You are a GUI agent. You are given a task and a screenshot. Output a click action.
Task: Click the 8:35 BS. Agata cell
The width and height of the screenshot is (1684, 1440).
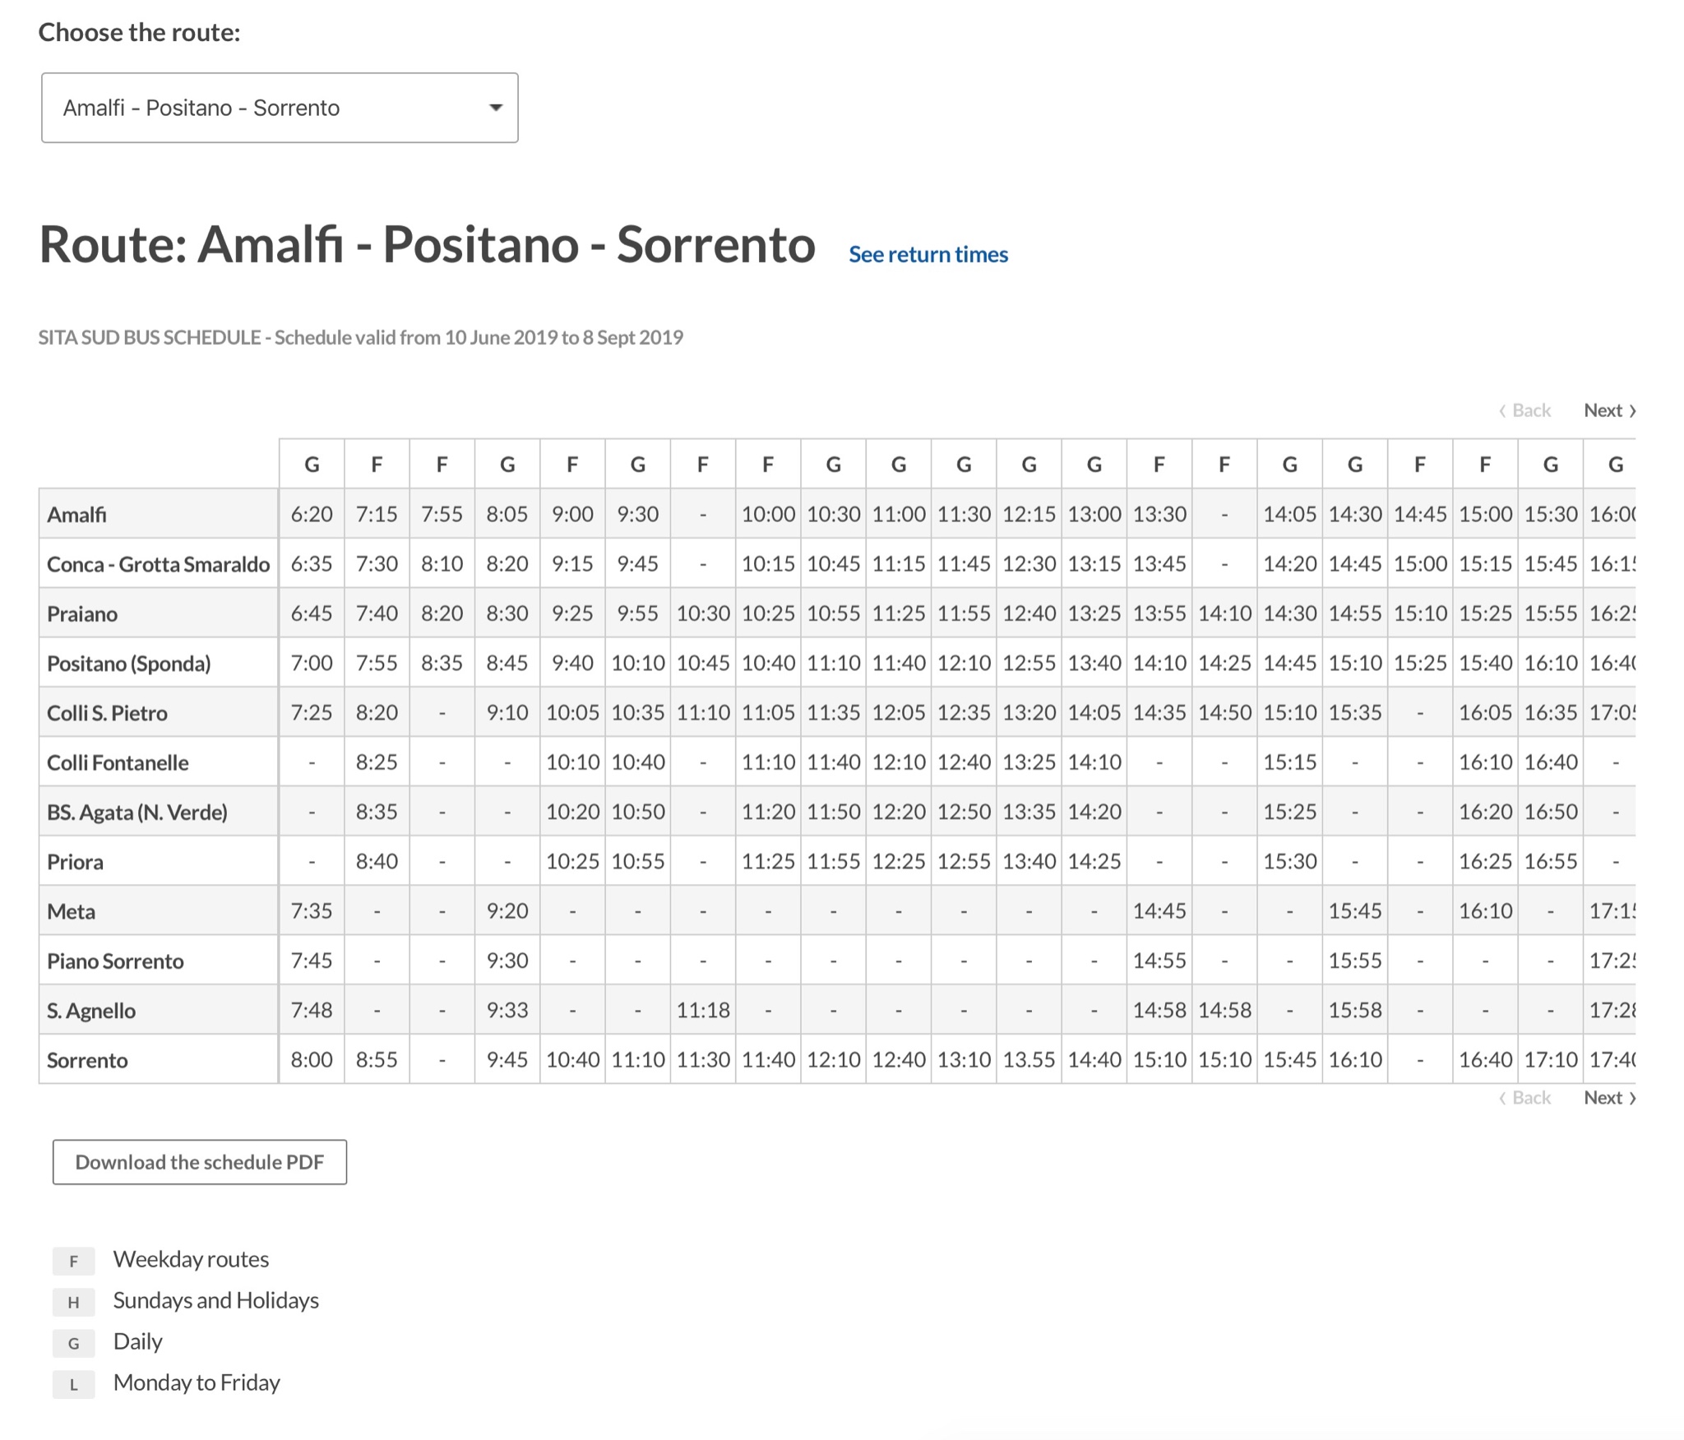click(377, 812)
